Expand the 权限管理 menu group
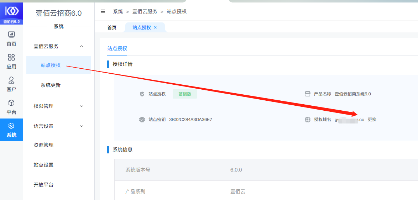This screenshot has height=200, width=418. [x=82, y=106]
